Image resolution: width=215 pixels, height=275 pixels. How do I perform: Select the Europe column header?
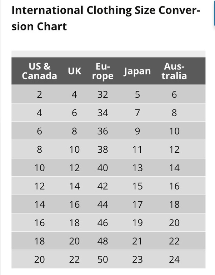[103, 71]
